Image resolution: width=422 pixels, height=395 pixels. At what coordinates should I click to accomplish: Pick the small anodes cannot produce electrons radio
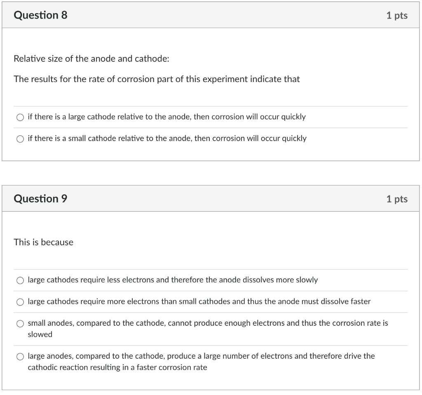point(20,324)
